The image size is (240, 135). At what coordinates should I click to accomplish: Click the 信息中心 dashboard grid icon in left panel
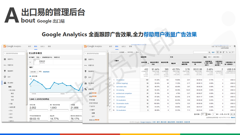(x=5, y=59)
